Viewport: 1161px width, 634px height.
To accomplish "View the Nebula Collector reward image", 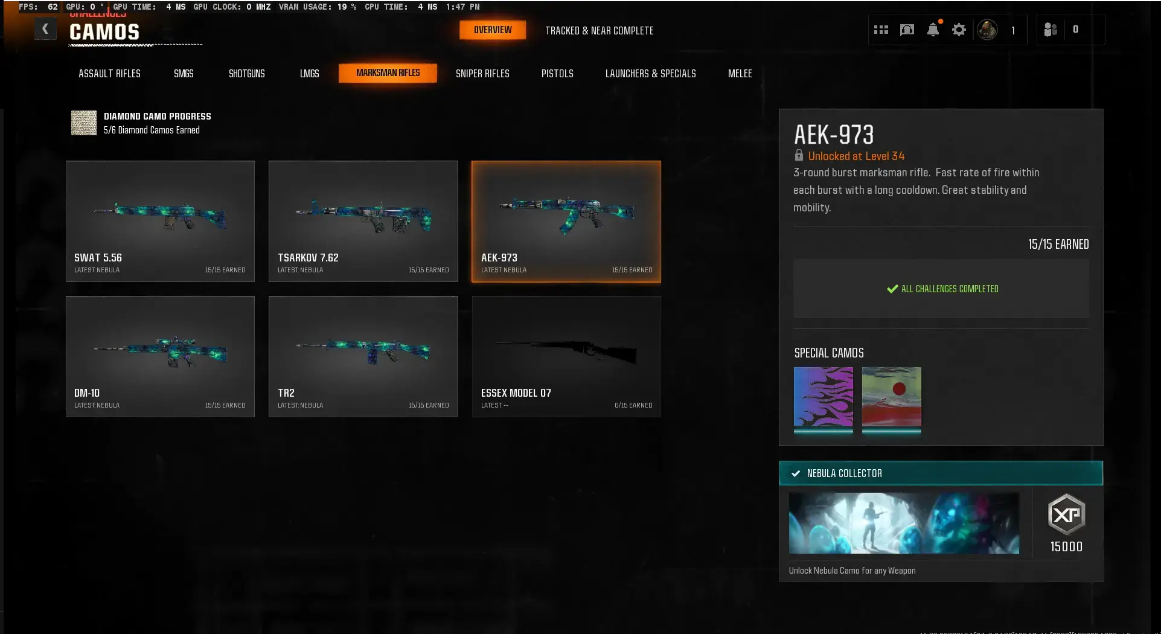I will coord(904,523).
